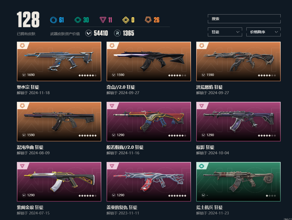Open the 混沌序曲 狂徒 skin card
Viewport: 292px width, 220px height.
(59, 122)
